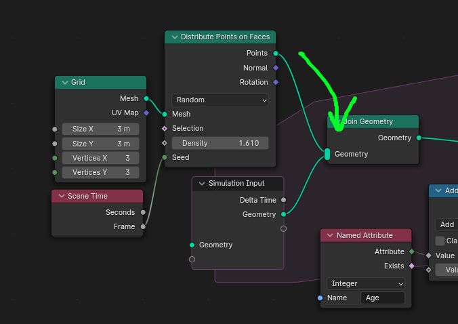The image size is (458, 324).
Task: Select the Scene Time node header
Action: click(x=98, y=196)
